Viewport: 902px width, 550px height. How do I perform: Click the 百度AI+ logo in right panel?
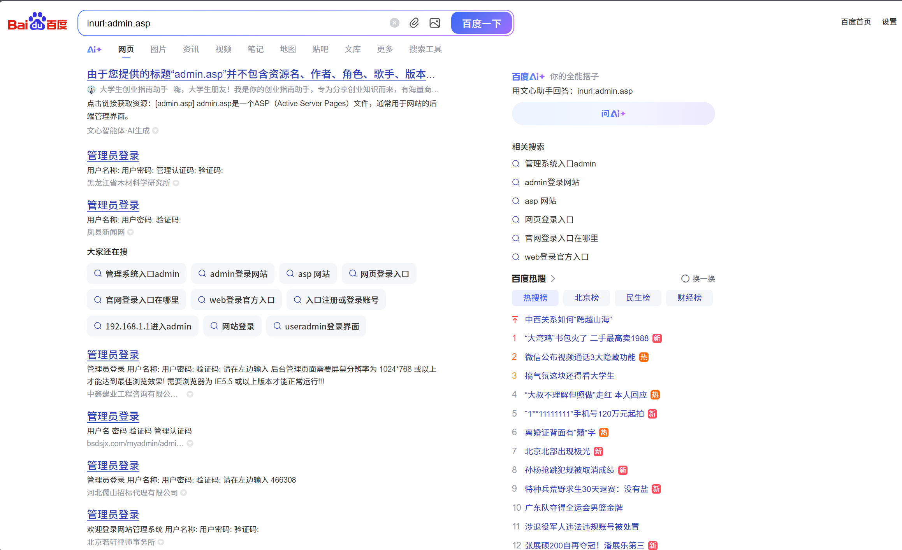[527, 76]
